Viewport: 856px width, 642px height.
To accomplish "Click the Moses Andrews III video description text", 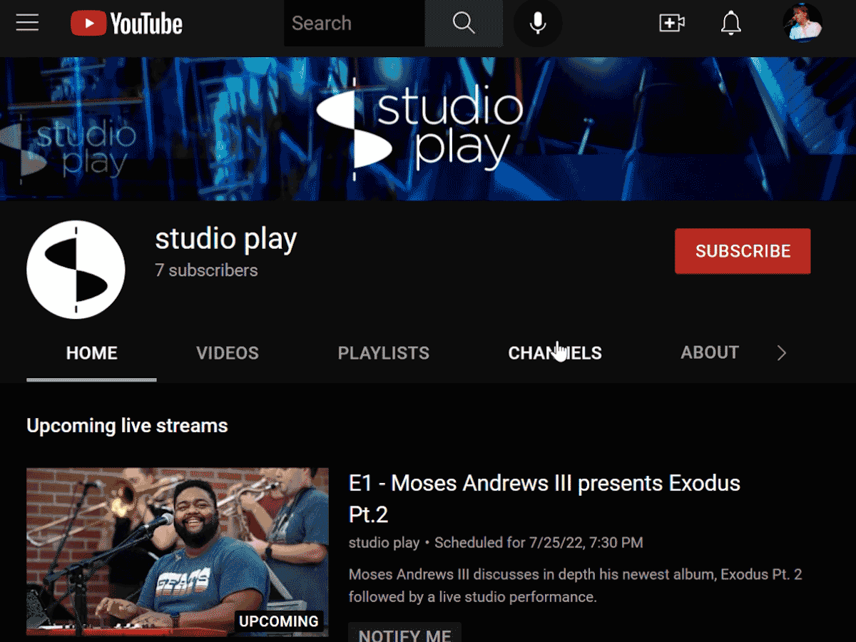I will 576,585.
